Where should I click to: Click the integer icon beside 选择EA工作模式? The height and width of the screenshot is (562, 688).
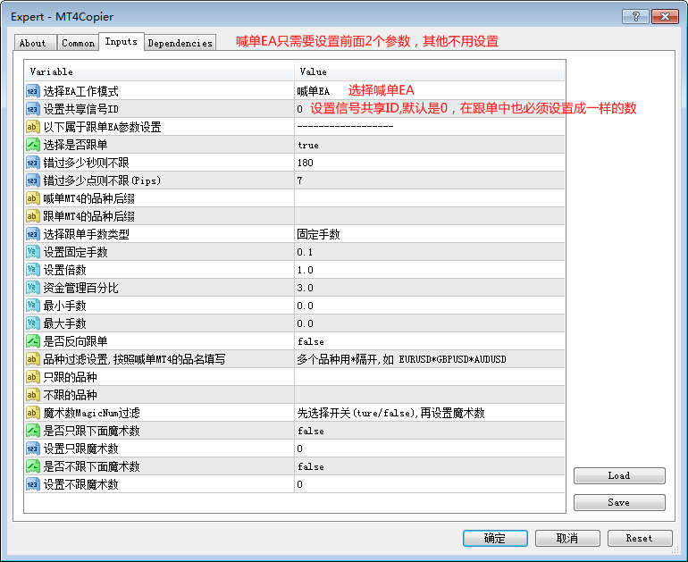tap(33, 91)
